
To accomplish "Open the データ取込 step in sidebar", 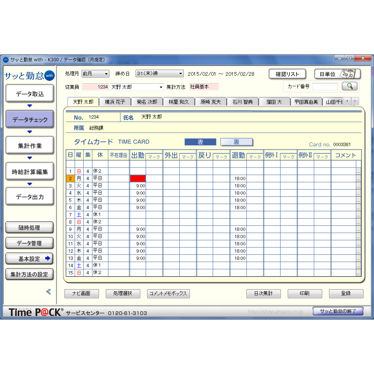I will coord(30,94).
